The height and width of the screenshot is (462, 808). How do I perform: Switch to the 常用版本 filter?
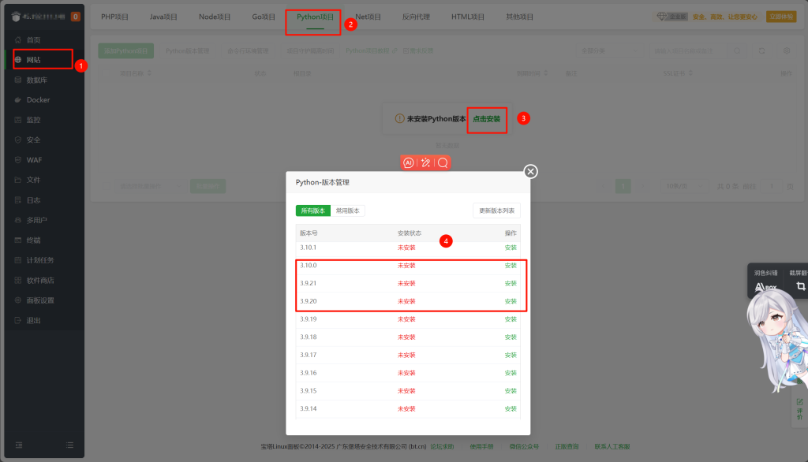349,211
